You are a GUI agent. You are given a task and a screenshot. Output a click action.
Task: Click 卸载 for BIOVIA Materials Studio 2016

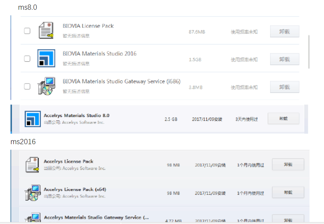coord(284,59)
